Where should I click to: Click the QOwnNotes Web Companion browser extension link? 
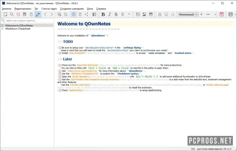(x=95, y=79)
